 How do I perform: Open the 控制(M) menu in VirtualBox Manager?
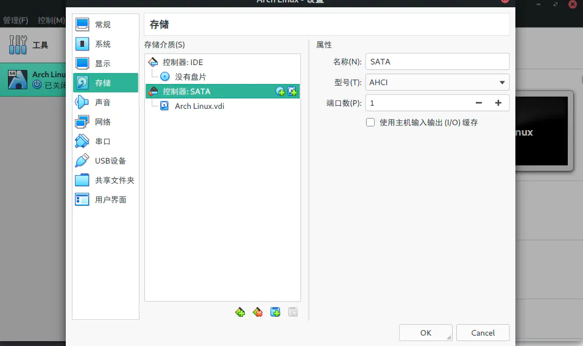(51, 21)
